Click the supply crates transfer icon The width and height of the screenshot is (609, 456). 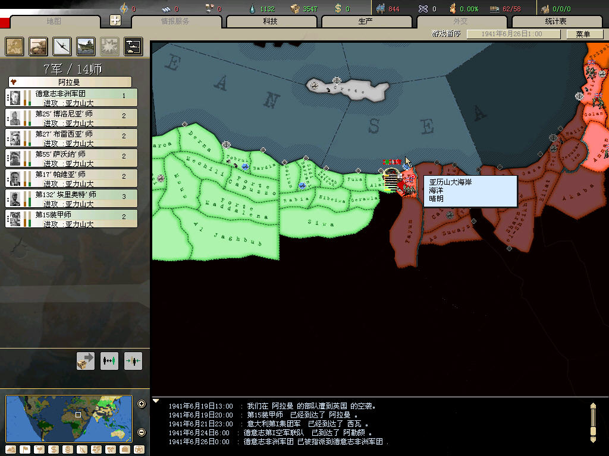tap(86, 360)
